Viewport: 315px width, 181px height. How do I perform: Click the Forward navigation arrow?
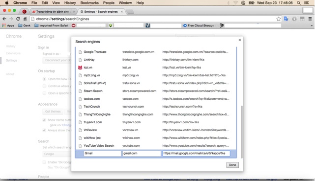11,19
